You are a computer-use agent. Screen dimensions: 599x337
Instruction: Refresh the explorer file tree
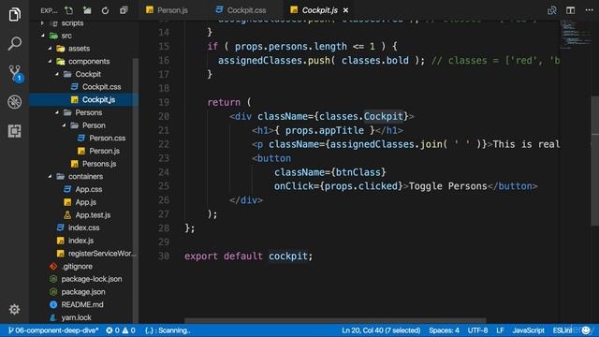coord(105,10)
